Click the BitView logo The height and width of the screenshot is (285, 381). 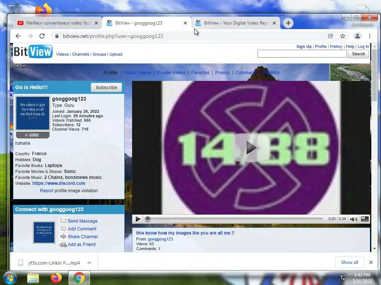[x=33, y=51]
